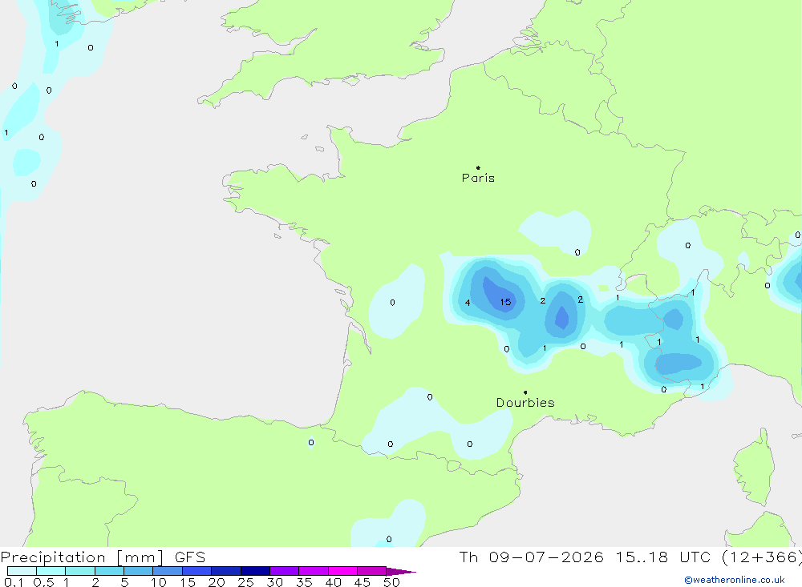Click the Paris city label

click(x=478, y=178)
